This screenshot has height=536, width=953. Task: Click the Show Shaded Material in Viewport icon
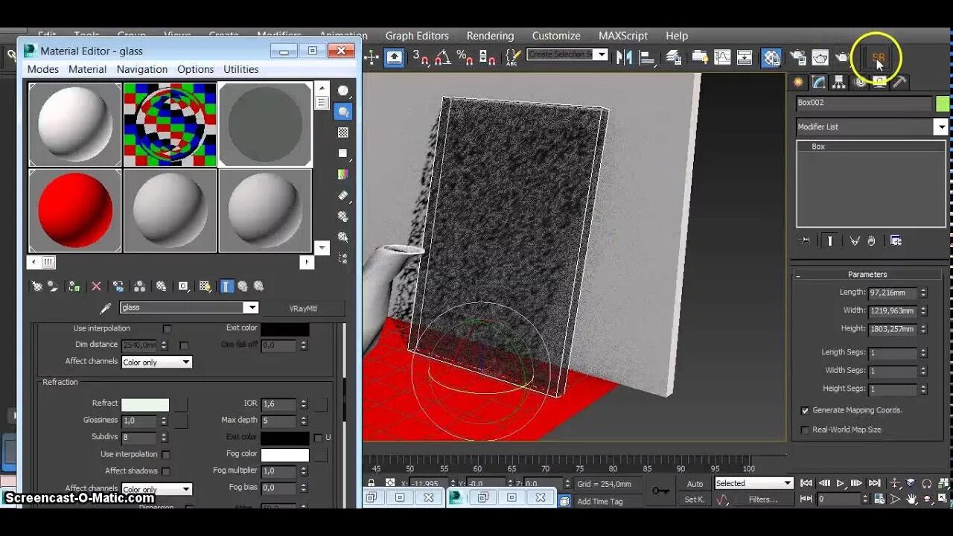pyautogui.click(x=204, y=286)
